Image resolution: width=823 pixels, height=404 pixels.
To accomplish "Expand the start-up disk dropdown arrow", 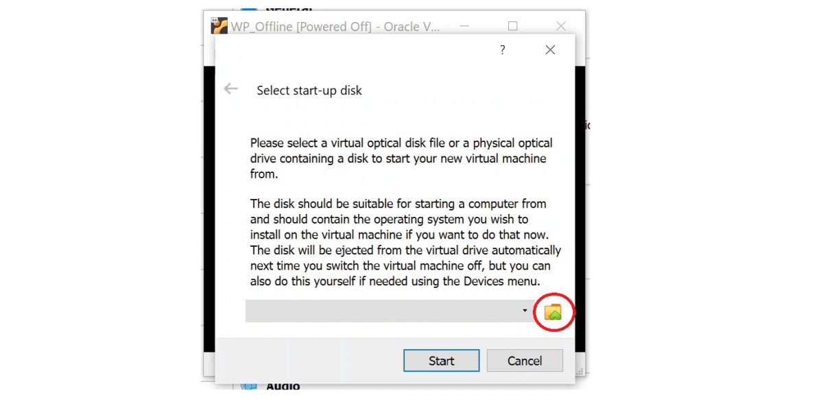I will click(x=525, y=311).
